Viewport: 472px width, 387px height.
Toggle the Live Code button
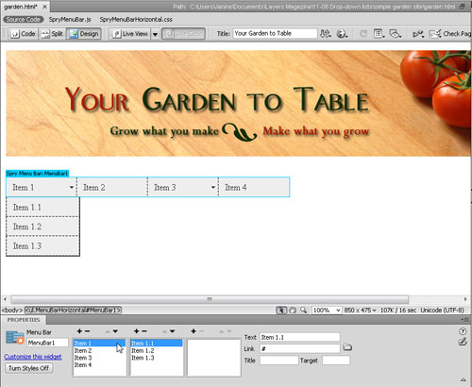(x=184, y=34)
